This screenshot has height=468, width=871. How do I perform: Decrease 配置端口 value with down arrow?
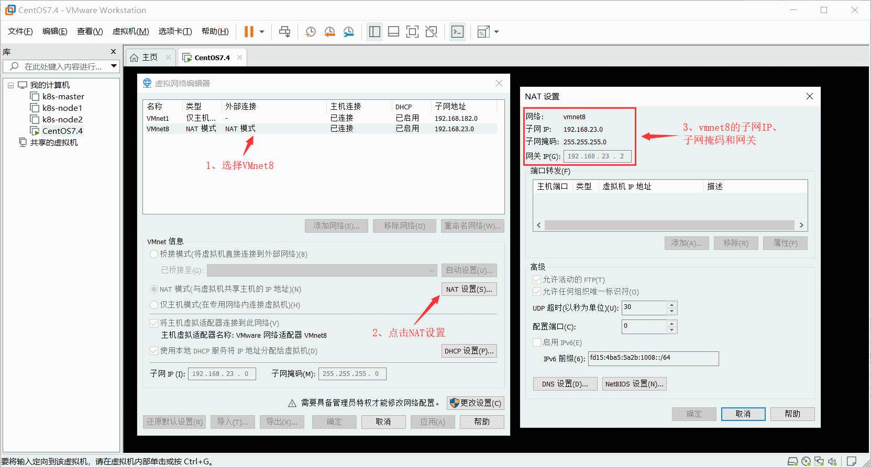click(x=672, y=330)
